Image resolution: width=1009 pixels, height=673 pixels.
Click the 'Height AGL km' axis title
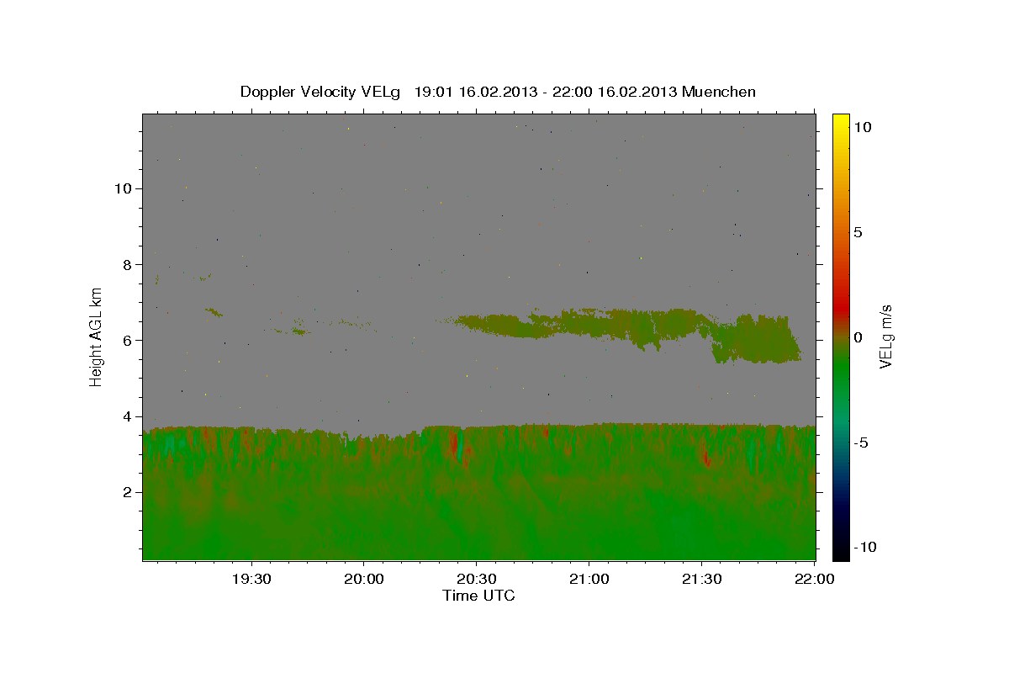pyautogui.click(x=97, y=337)
